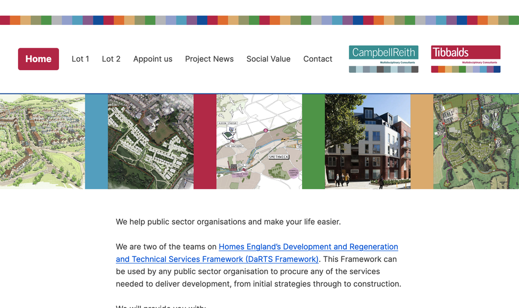The height and width of the screenshot is (308, 519).
Task: Click the tan stripe in image banner
Action: (422, 142)
